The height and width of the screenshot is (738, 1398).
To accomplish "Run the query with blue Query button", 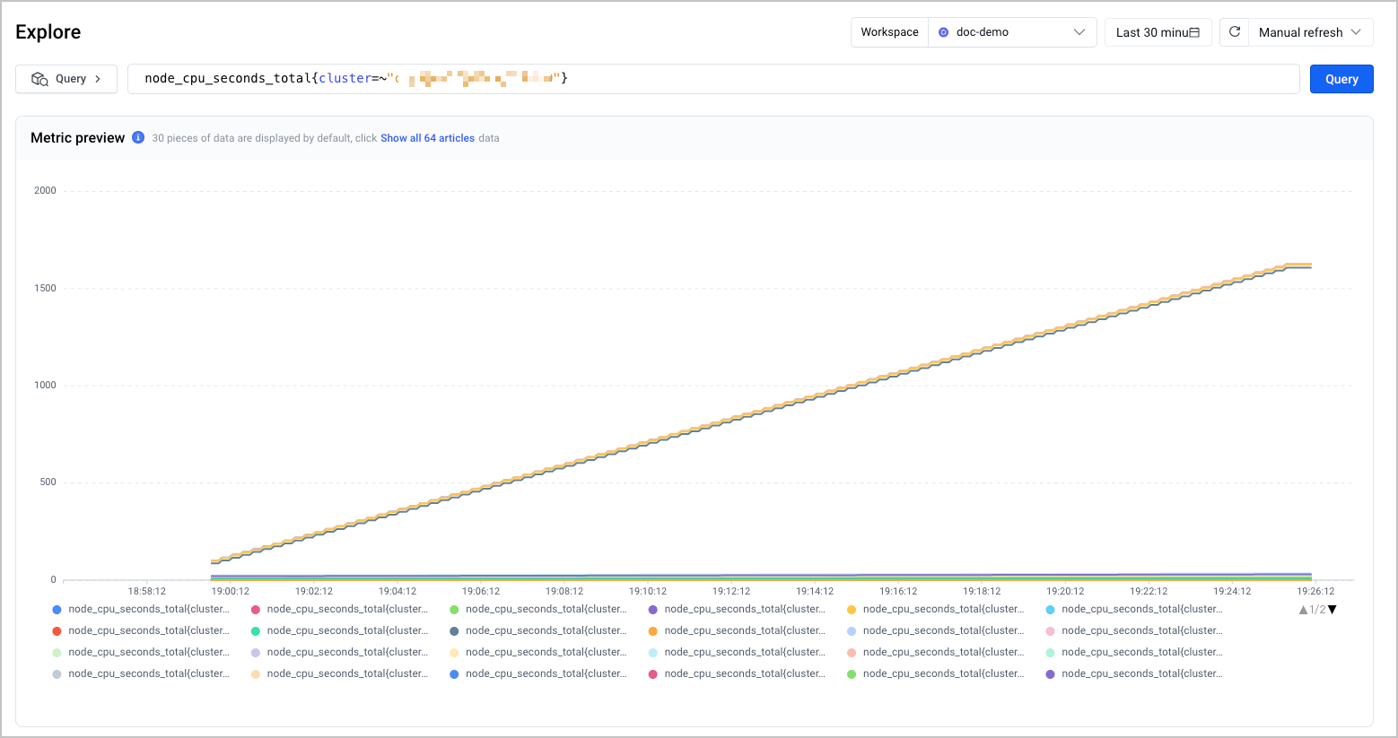I will [x=1341, y=79].
